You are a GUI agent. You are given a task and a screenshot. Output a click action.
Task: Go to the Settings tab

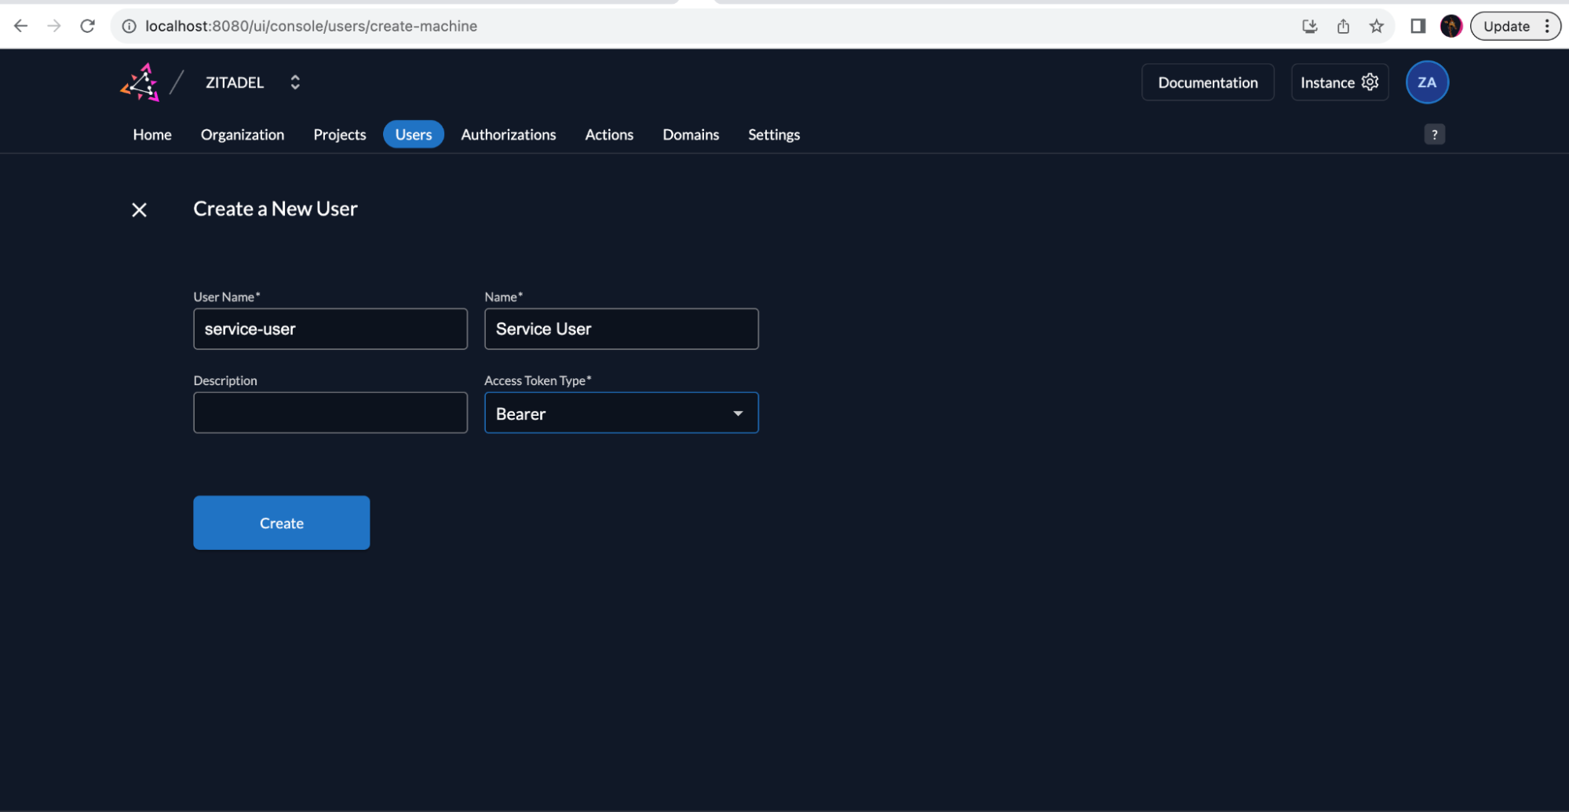coord(773,134)
